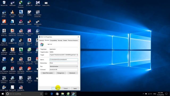Screen dimensions: 170x96
Task: Click the Cortana microphone icon
Action: [x=41, y=94]
